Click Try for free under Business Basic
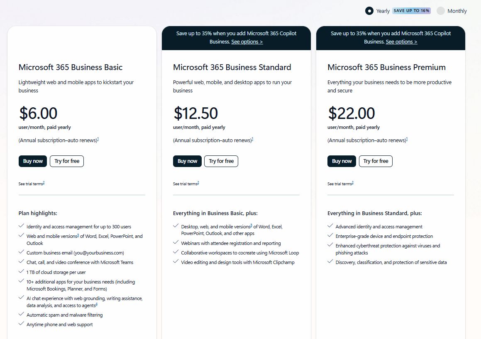This screenshot has width=481, height=339. click(x=66, y=161)
